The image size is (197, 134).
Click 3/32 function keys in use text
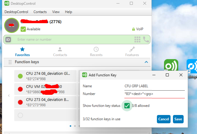click(x=102, y=119)
